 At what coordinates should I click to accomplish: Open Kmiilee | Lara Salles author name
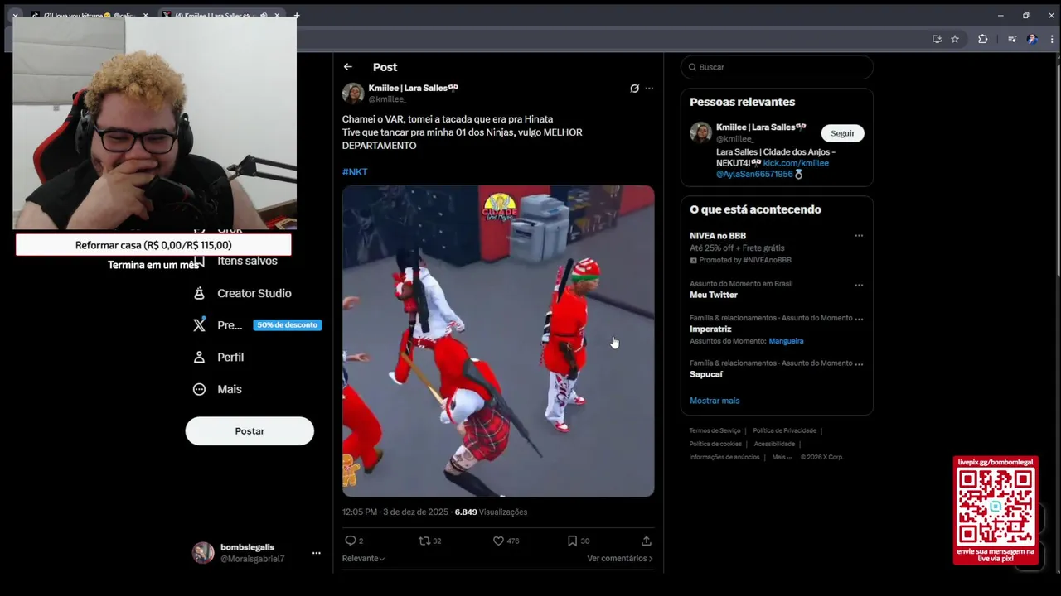pyautogui.click(x=413, y=88)
